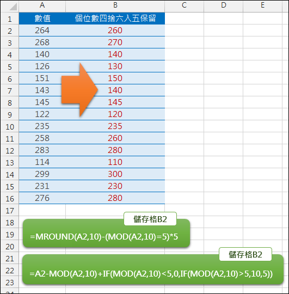Click 儲存格B2 label above IF formula
289x294 pixels.
click(245, 254)
